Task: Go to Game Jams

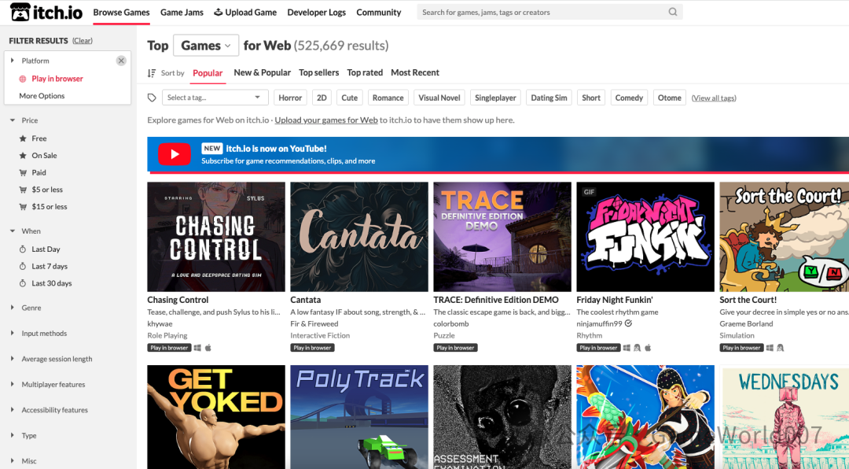Action: [182, 12]
